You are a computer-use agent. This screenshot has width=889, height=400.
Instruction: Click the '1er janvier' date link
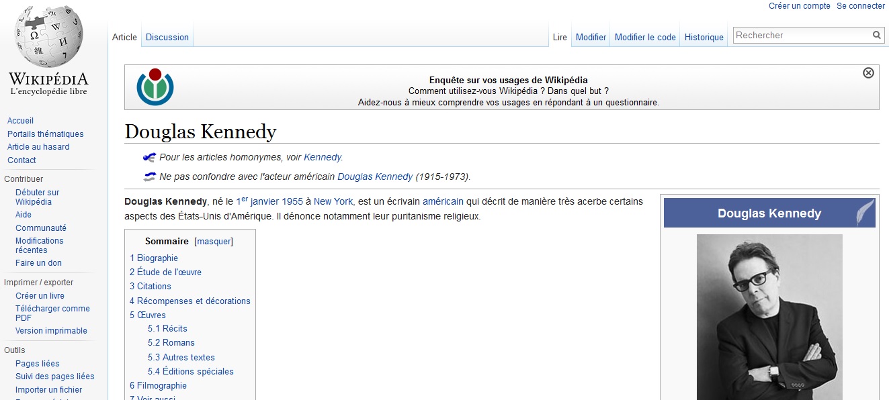(x=257, y=201)
